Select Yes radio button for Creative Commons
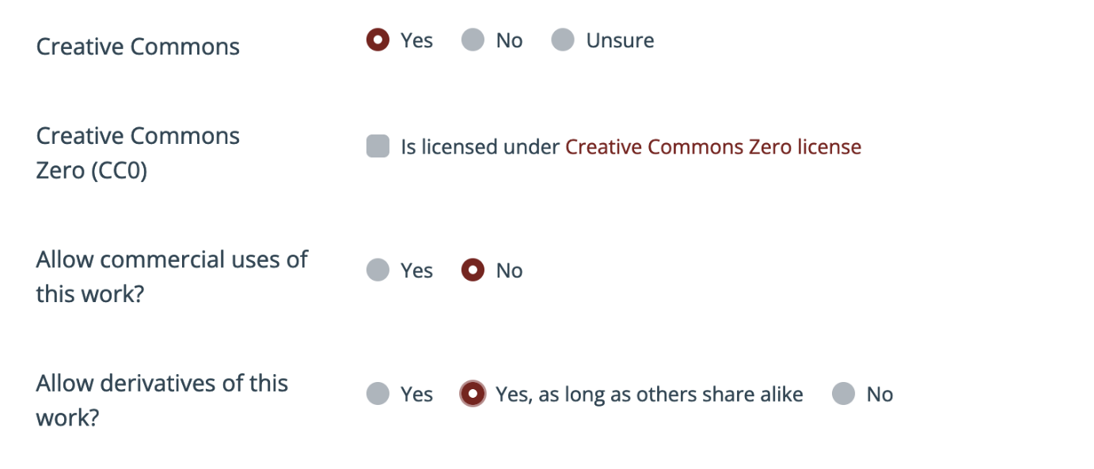The height and width of the screenshot is (469, 1094). click(x=378, y=40)
